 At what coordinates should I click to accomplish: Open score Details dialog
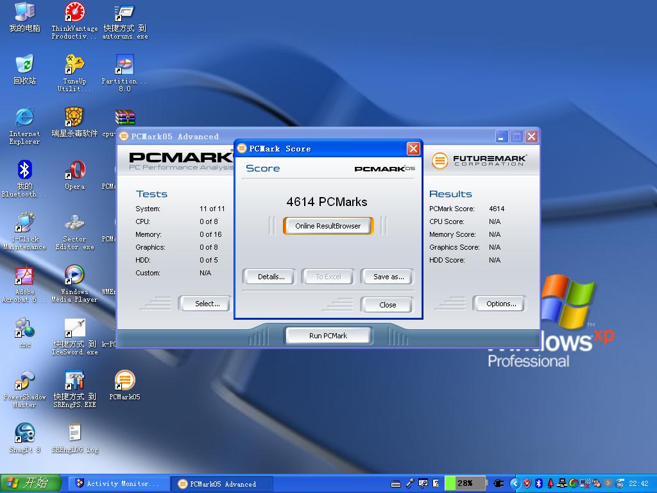(270, 277)
